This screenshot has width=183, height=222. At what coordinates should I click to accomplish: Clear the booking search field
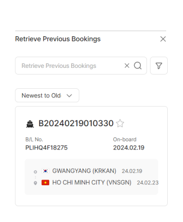click(x=127, y=65)
